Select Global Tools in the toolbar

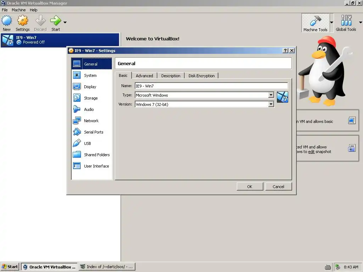click(346, 23)
